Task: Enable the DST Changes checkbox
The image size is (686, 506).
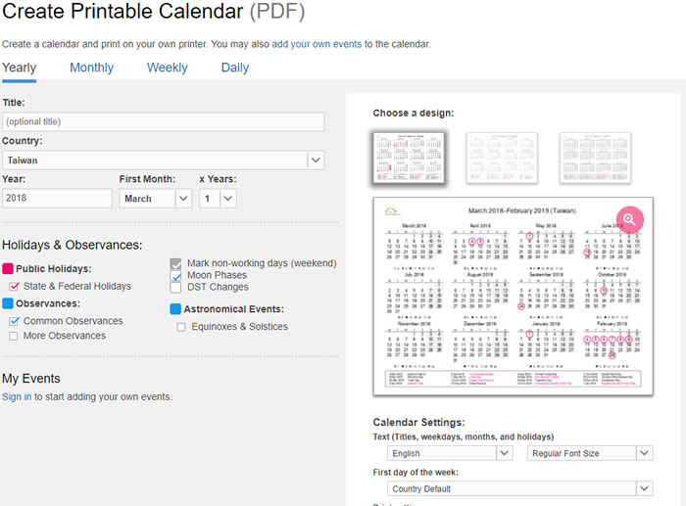Action: point(175,288)
